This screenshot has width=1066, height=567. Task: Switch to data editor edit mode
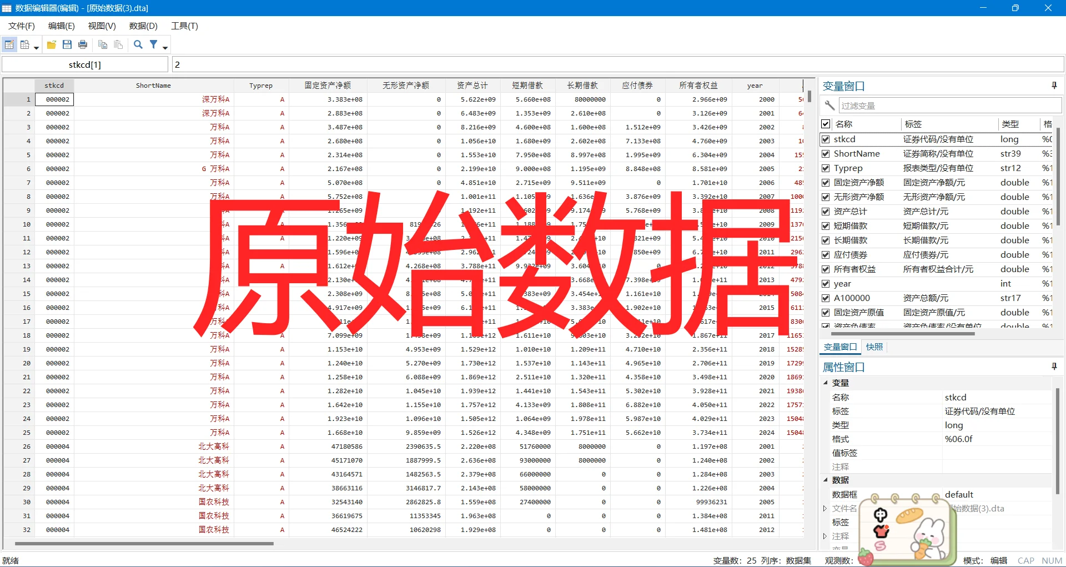pyautogui.click(x=9, y=45)
